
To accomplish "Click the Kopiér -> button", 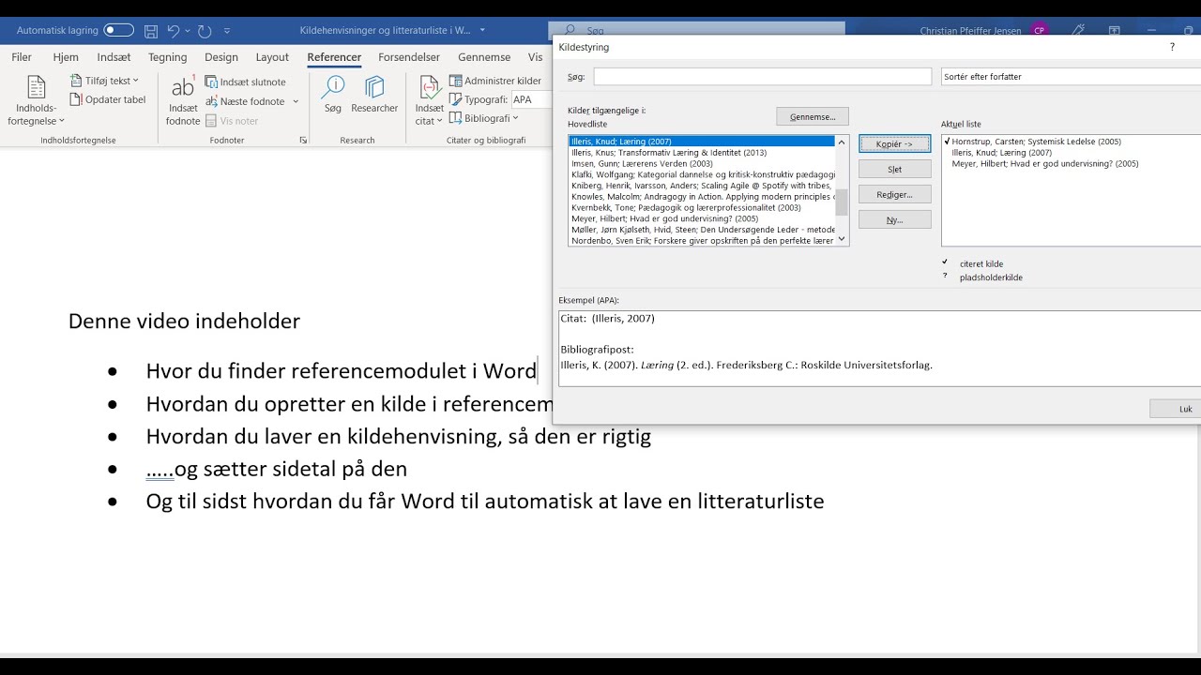I will (894, 143).
